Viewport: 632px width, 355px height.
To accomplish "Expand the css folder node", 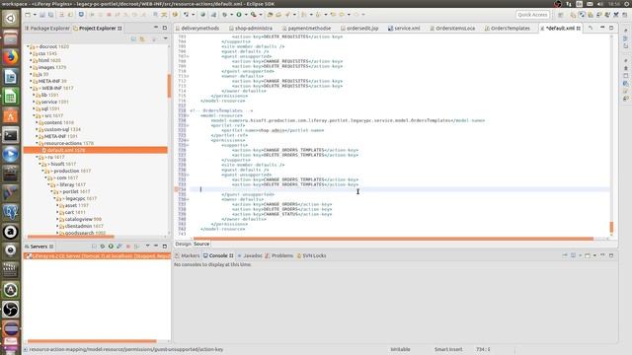I will (31, 53).
